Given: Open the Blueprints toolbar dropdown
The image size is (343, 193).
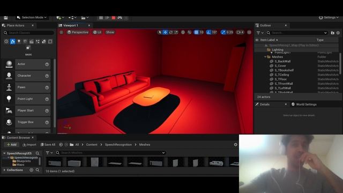Looking at the screenshot, I should 72,18.
